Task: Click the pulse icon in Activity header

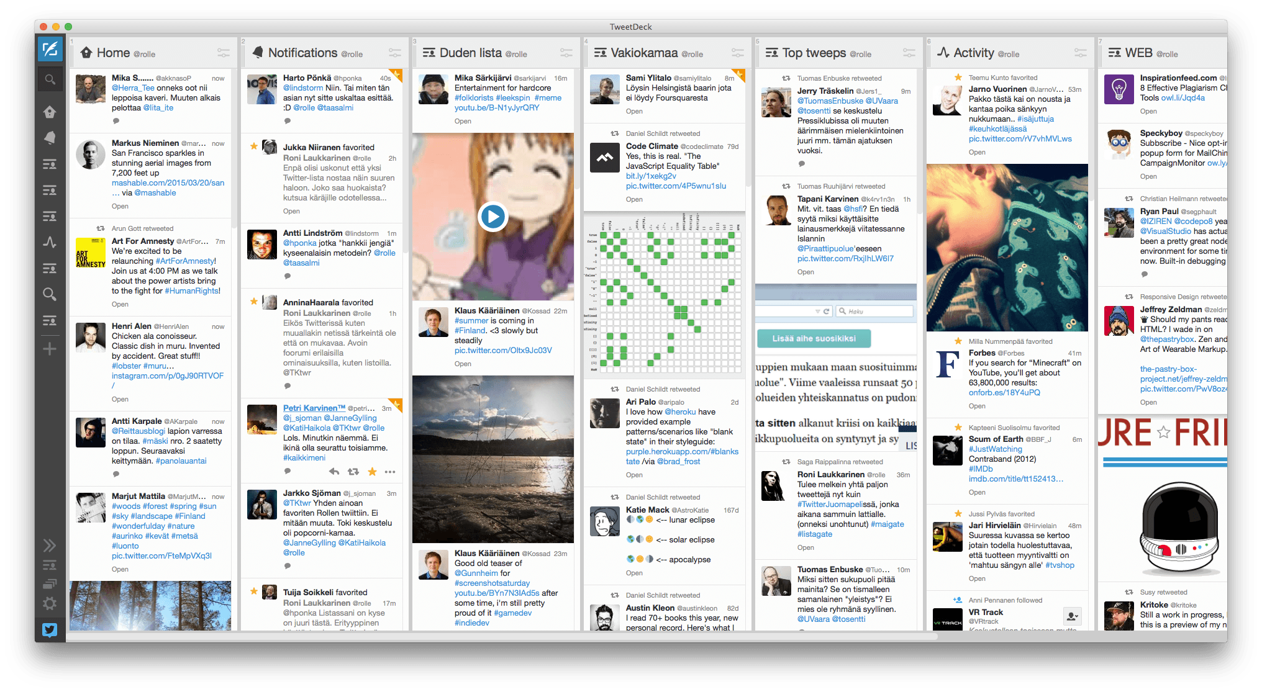Action: click(943, 53)
